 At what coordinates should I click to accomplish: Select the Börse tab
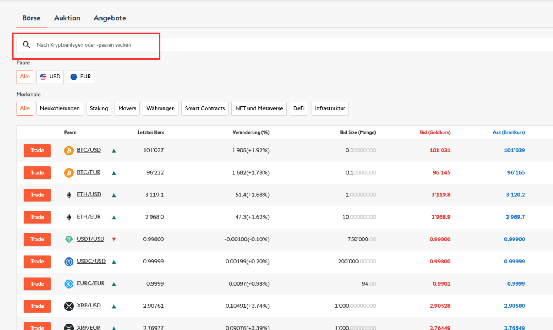click(31, 18)
